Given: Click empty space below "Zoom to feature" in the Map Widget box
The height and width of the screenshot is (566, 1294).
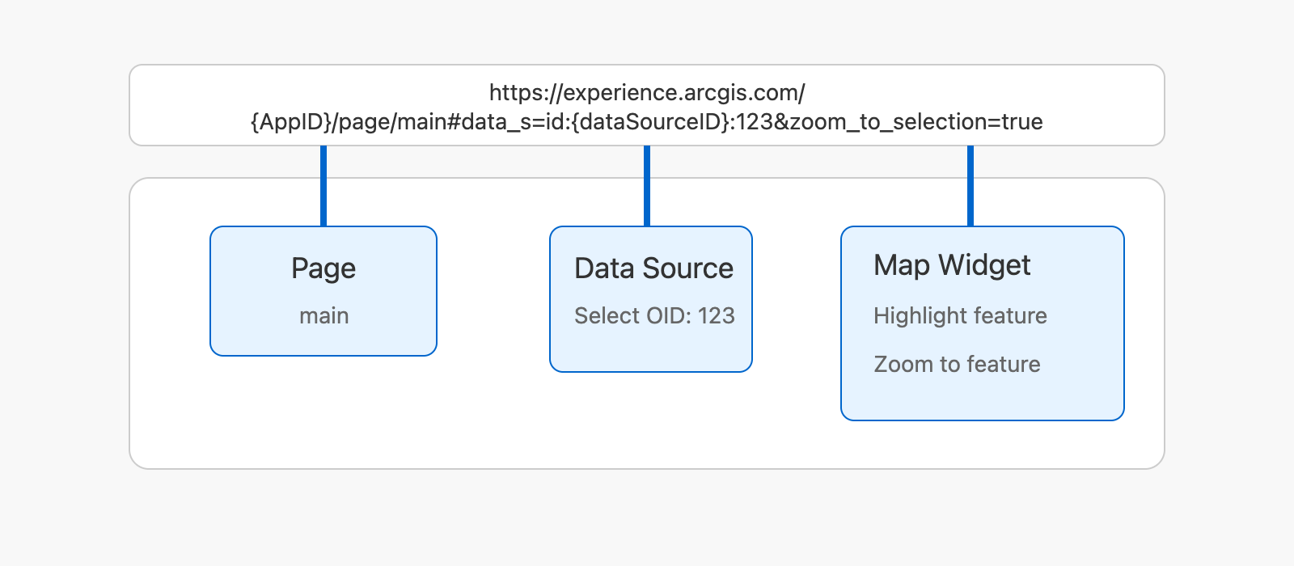Looking at the screenshot, I should (x=982, y=399).
